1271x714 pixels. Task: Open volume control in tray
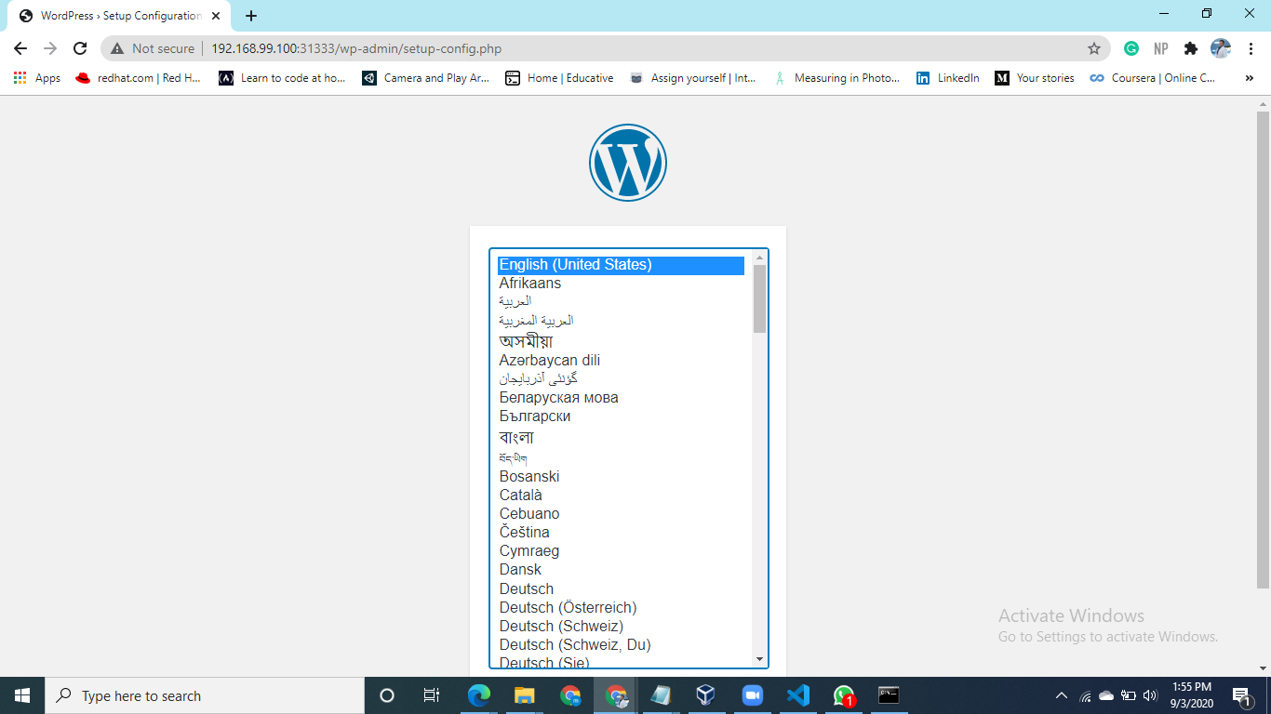pos(1150,695)
